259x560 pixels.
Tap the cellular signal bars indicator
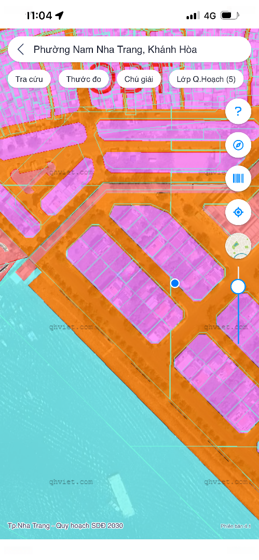193,16
